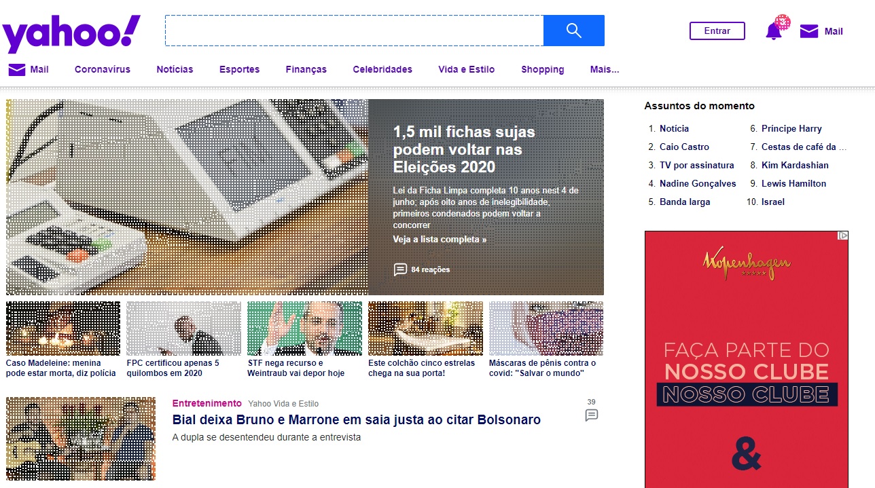Open the Shopping navigation link

543,69
